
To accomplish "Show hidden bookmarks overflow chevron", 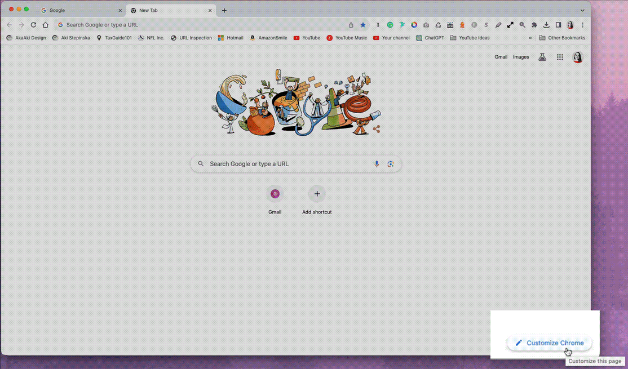I will point(530,38).
